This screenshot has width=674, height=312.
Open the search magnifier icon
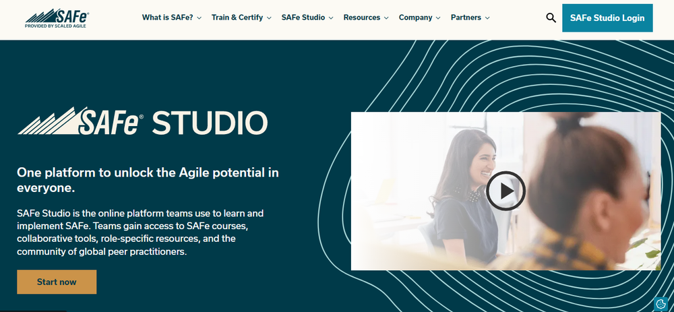click(x=551, y=18)
